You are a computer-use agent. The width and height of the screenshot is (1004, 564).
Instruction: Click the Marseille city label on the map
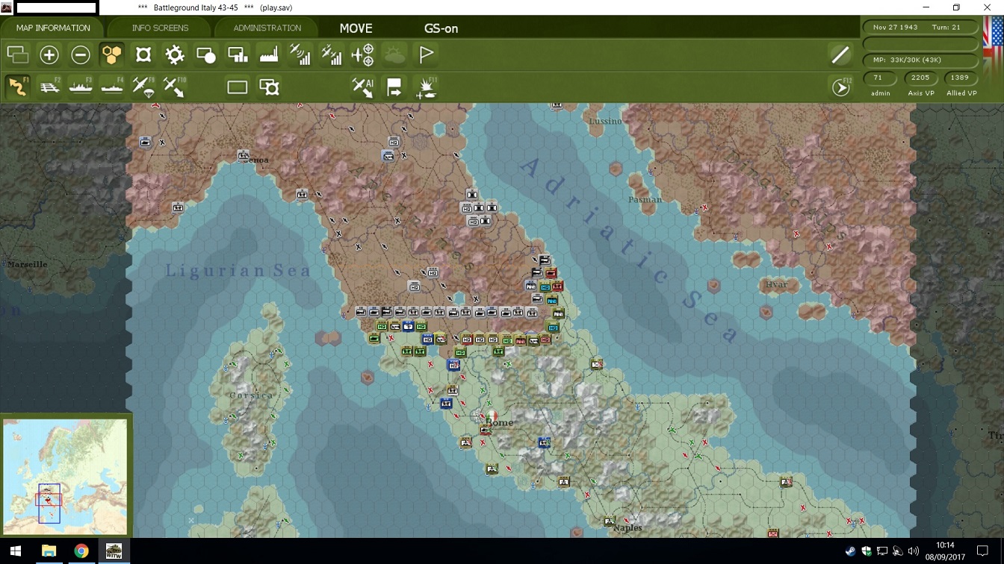click(28, 264)
